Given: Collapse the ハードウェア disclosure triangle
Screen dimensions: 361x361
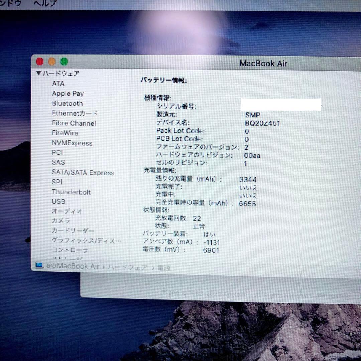Looking at the screenshot, I should (x=39, y=73).
